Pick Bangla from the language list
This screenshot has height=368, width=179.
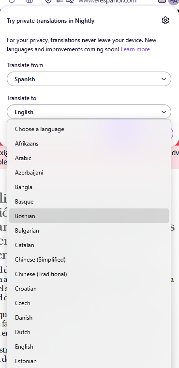point(89,187)
